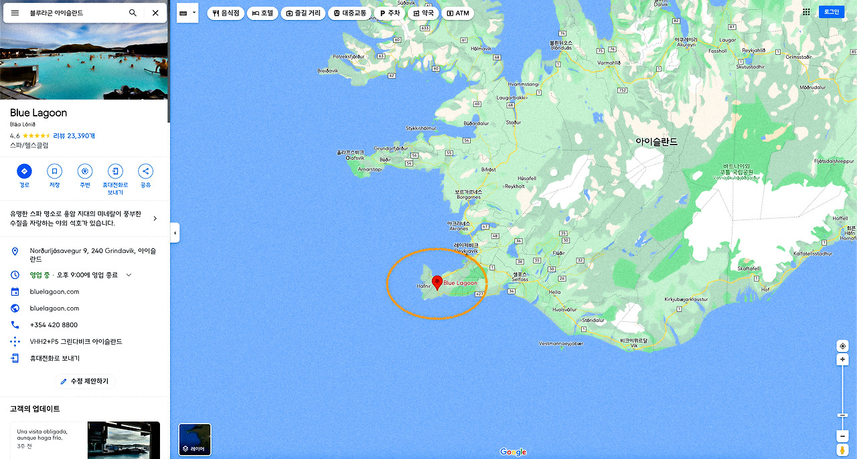Click the 레이어 layers thumbnail button
This screenshot has height=459, width=857.
tap(195, 440)
